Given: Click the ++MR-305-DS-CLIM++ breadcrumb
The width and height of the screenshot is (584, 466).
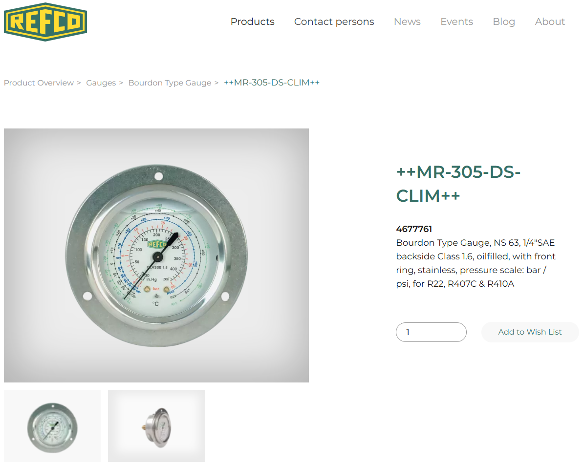Looking at the screenshot, I should tap(272, 82).
